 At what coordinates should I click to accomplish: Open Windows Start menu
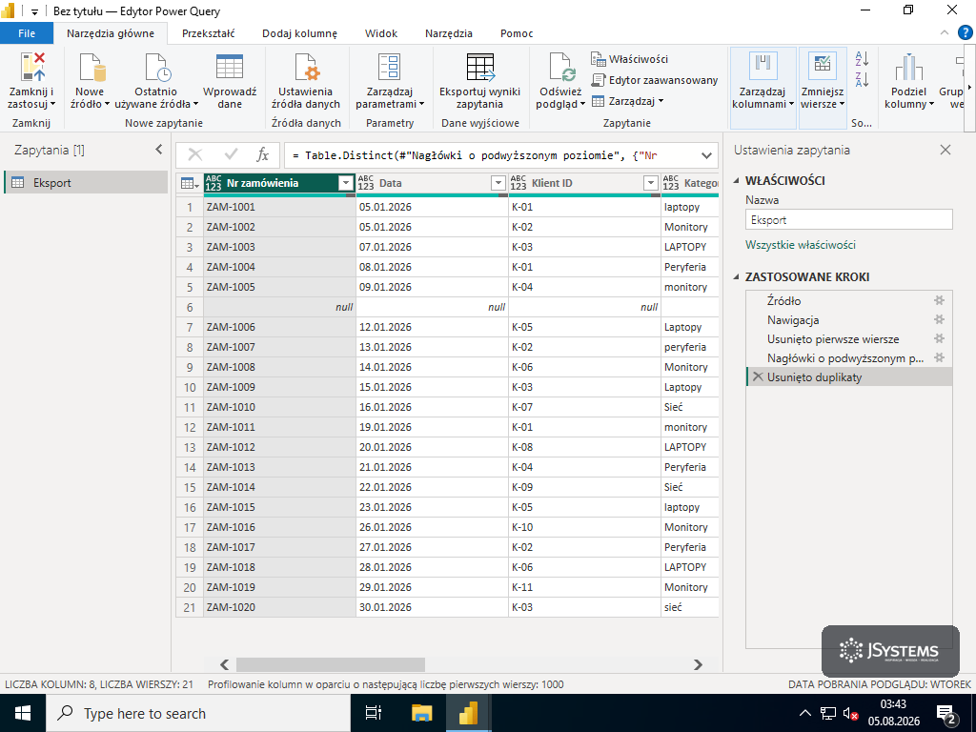[x=23, y=713]
